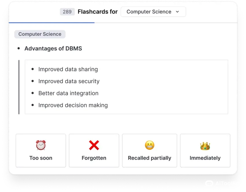Click the alarm clock icon
Screen dimensions: 246x192
point(41,145)
